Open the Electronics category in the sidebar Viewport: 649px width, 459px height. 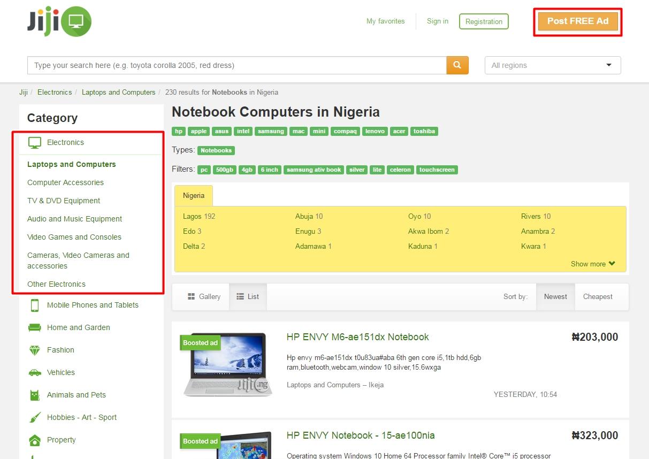click(x=65, y=142)
